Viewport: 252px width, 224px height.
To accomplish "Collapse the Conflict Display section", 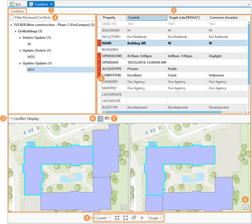I will click(x=11, y=119).
